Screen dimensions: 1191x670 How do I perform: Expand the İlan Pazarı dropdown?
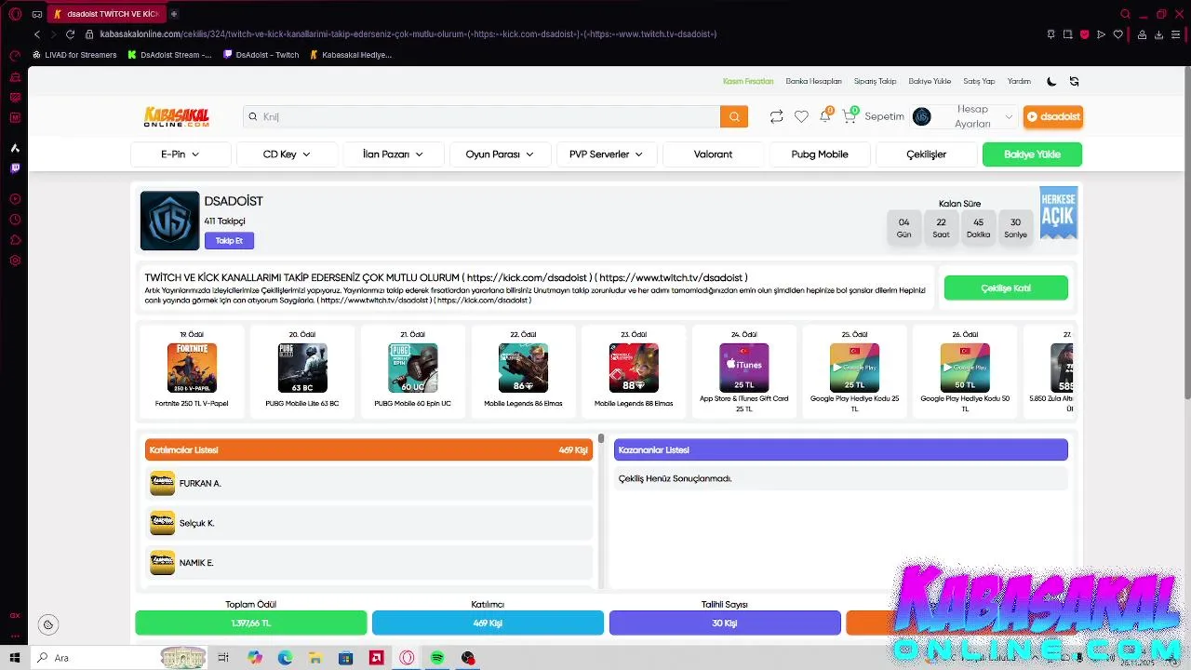coord(393,154)
